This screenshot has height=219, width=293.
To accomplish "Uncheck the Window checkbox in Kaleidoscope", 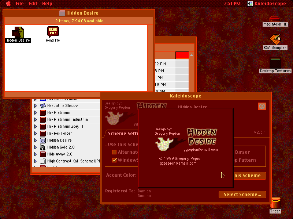I will point(114,160).
